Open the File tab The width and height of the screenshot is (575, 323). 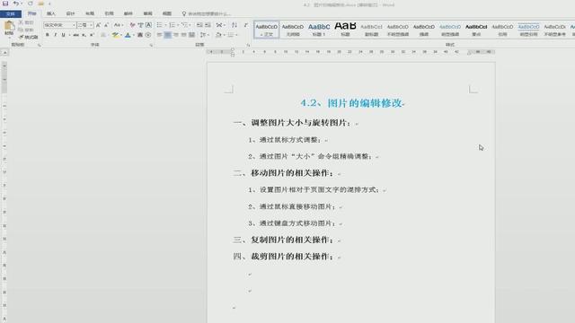tap(11, 14)
